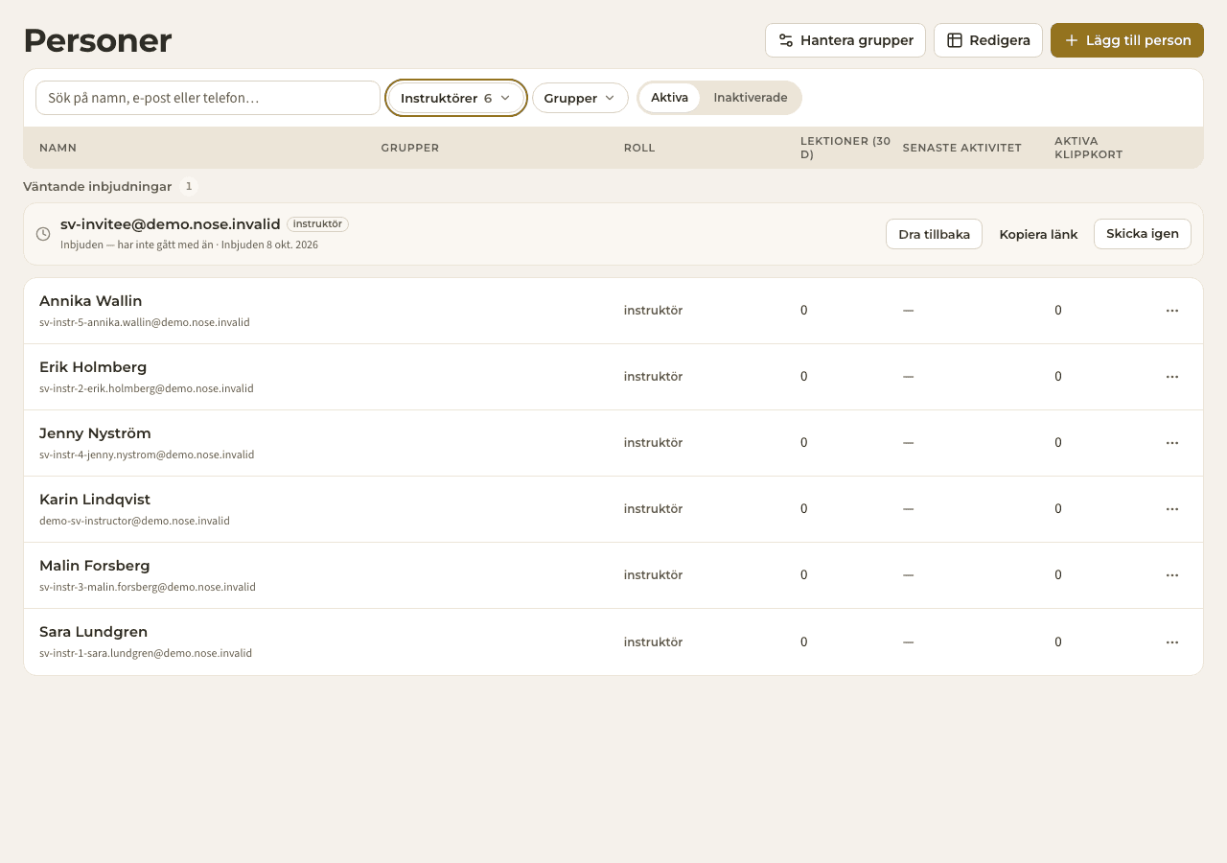Click the Hantera grupper button

(845, 40)
